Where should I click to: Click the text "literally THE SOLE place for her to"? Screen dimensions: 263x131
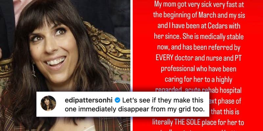coord(198,122)
